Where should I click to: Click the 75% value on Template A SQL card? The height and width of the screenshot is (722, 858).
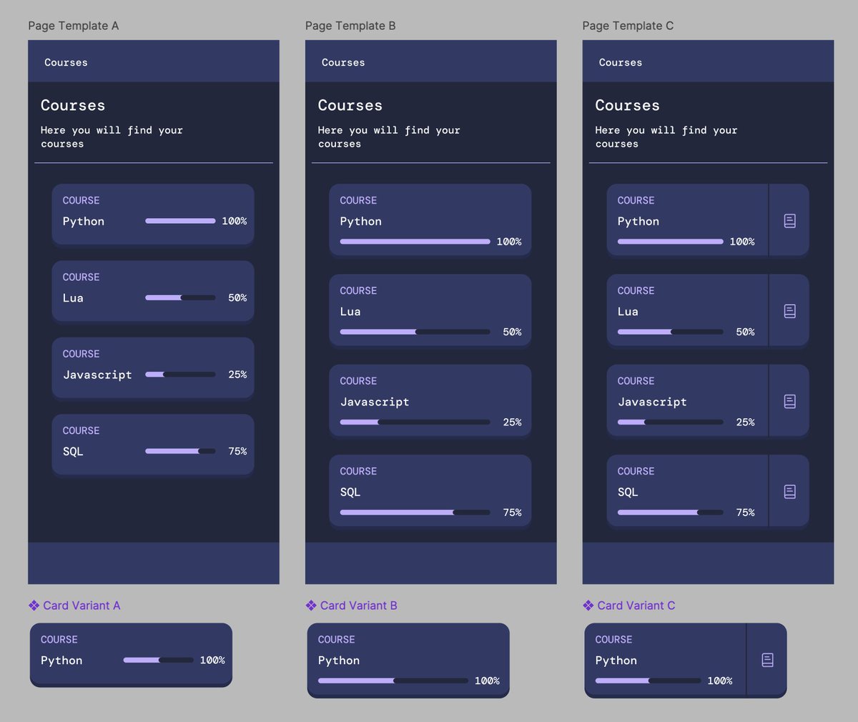(x=237, y=452)
